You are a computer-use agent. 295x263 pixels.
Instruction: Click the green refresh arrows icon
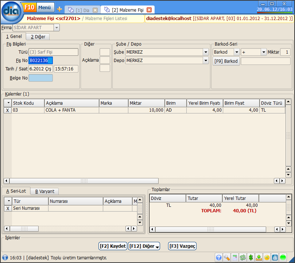(x=243, y=258)
